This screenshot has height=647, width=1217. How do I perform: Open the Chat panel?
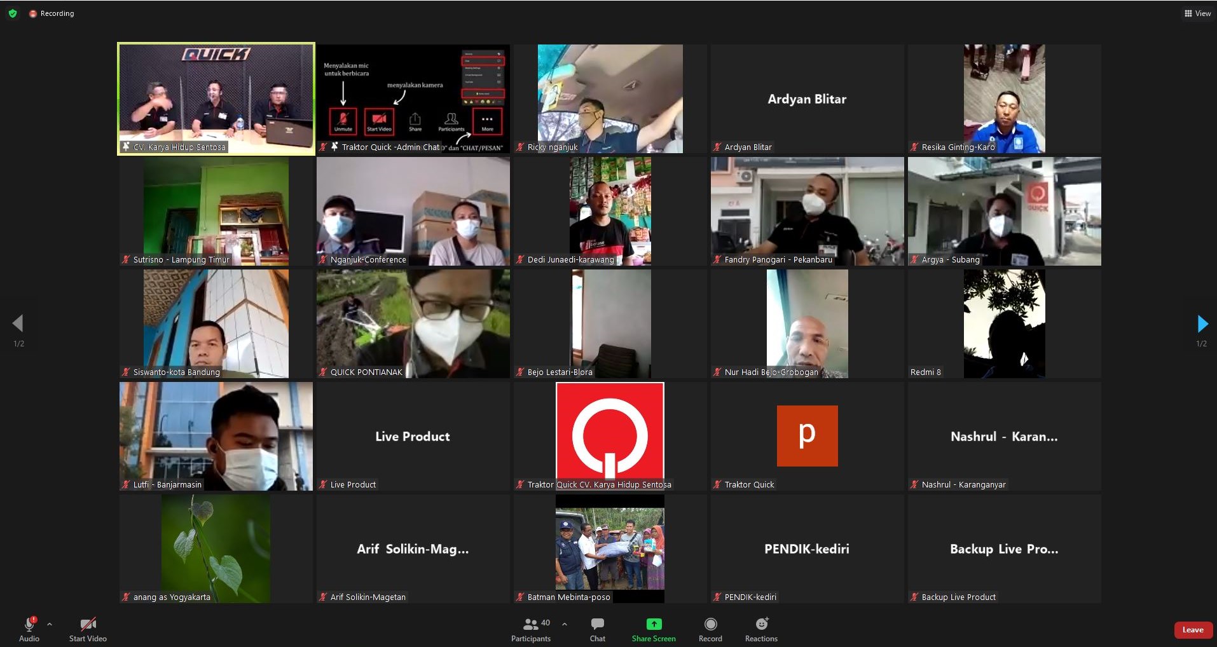click(x=597, y=629)
